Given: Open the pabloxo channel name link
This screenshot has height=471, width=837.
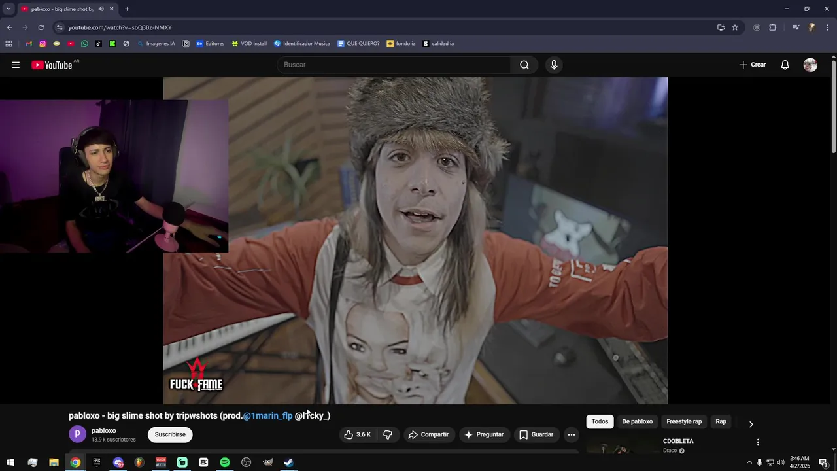Looking at the screenshot, I should [103, 430].
